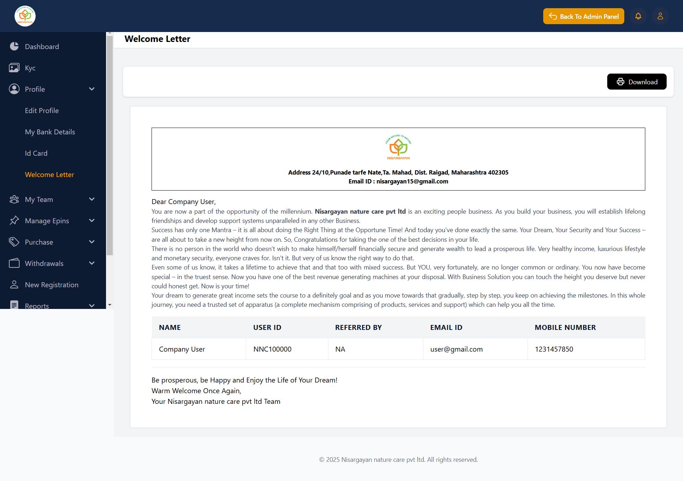Click 'Warm Welcome Once Again,' line
The image size is (683, 481).
[x=196, y=391]
